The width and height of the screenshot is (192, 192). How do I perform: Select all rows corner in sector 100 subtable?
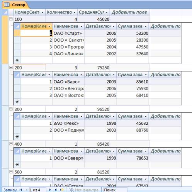[x=17, y=26]
